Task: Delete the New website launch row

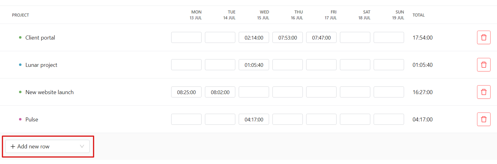Action: (484, 92)
